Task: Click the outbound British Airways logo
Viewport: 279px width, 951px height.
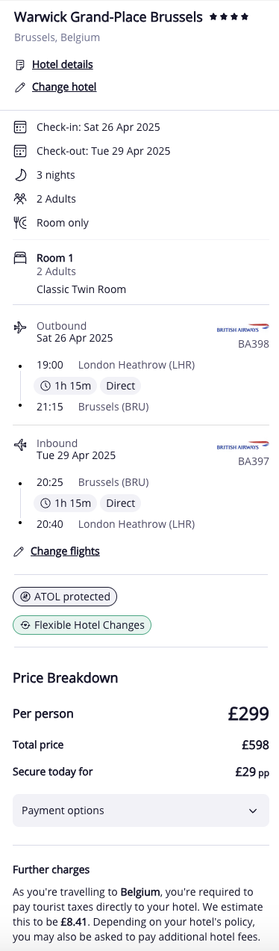Action: (x=242, y=327)
